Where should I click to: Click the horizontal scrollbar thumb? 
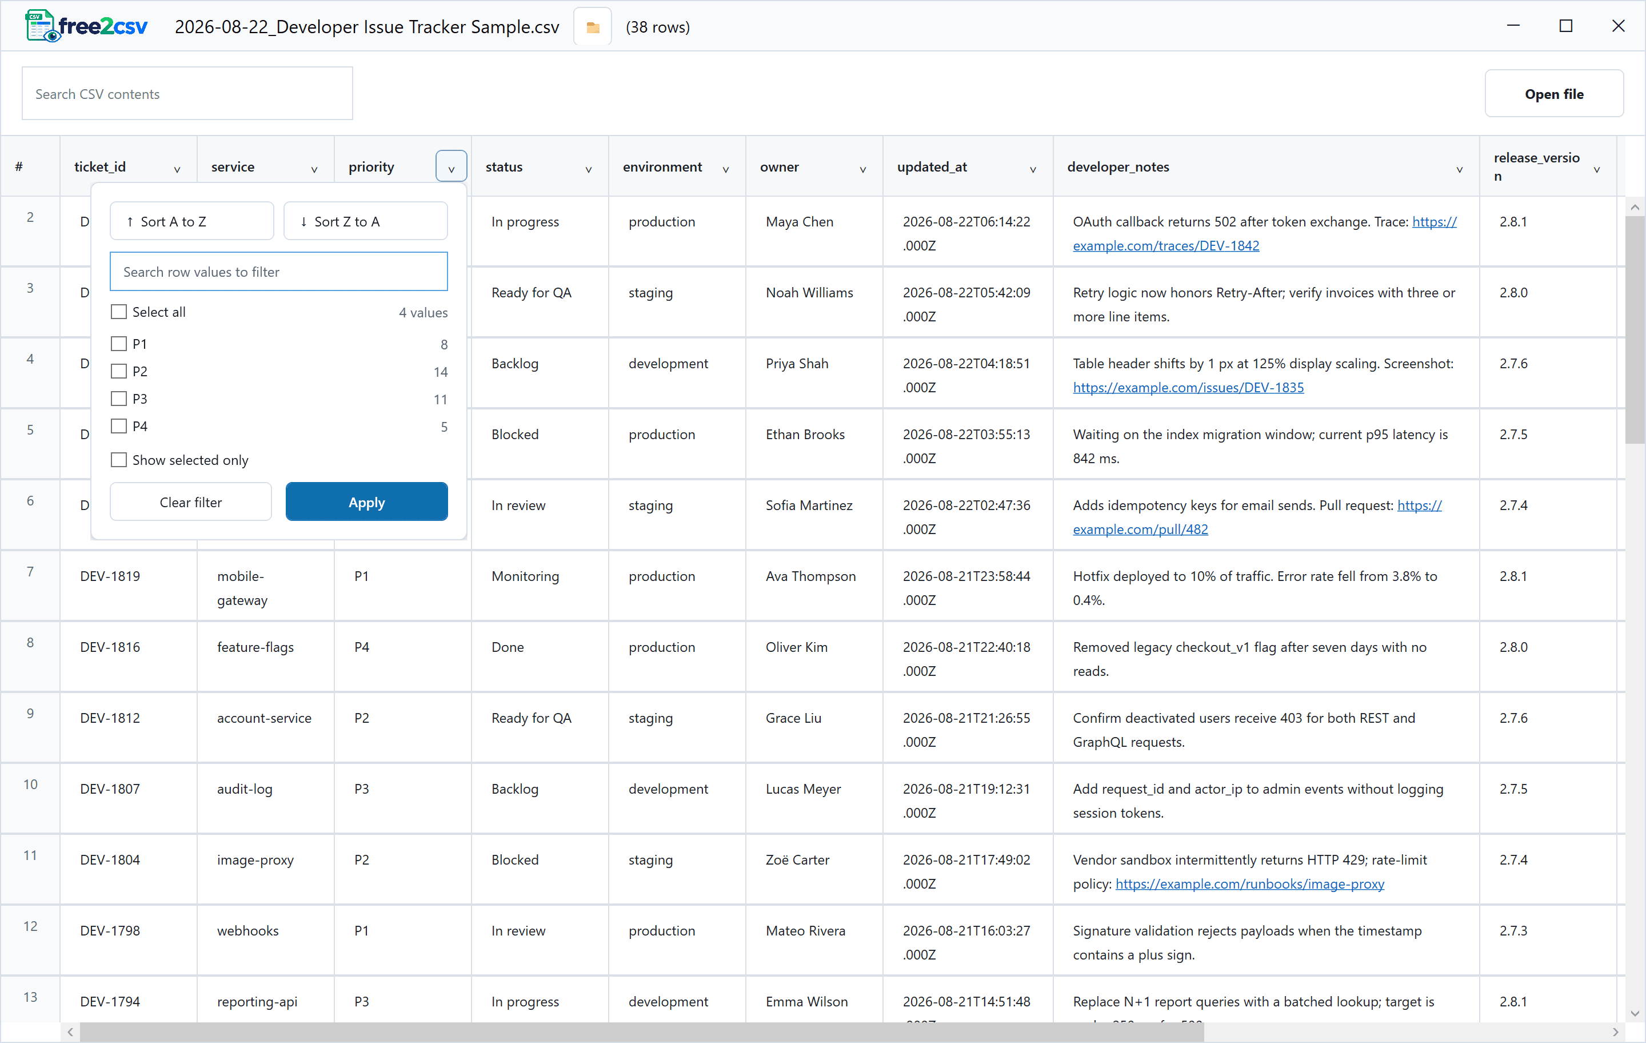click(642, 1032)
